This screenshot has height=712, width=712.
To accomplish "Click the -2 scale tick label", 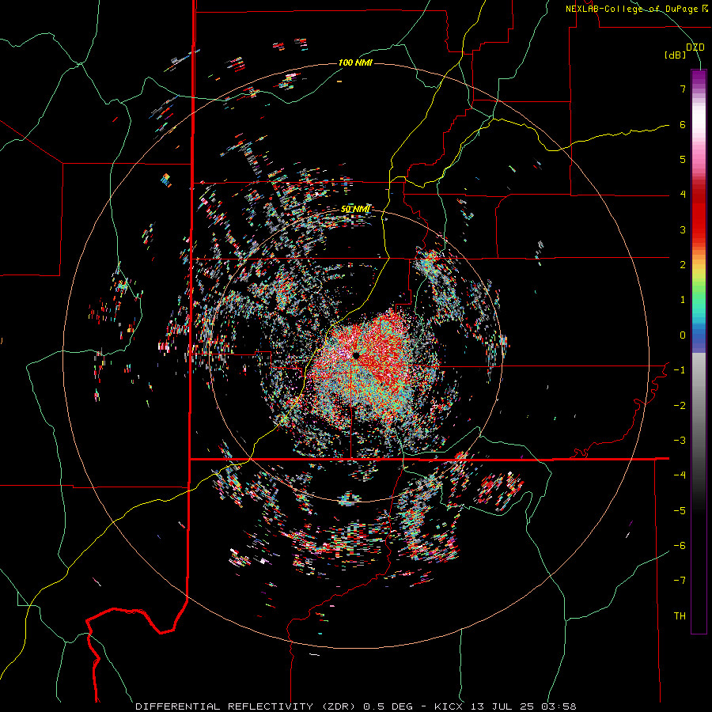I will [680, 406].
